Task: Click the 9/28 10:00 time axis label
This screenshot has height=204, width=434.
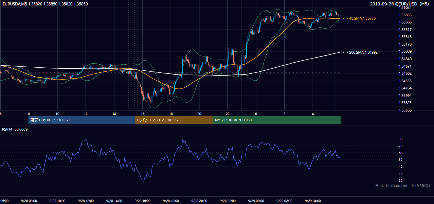Action: pyautogui.click(x=57, y=201)
